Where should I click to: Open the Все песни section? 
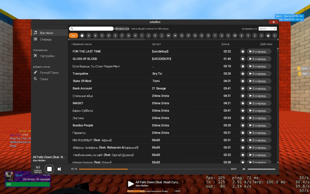[x=46, y=33]
